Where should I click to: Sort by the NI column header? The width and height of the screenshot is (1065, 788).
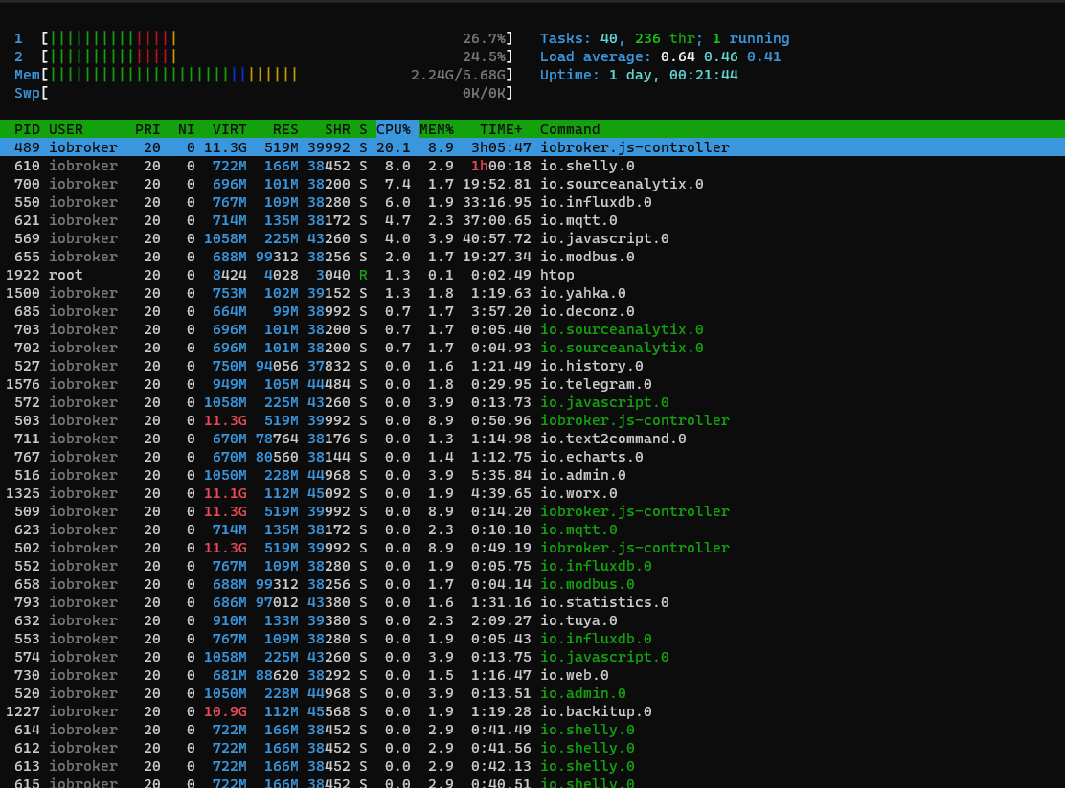click(186, 129)
